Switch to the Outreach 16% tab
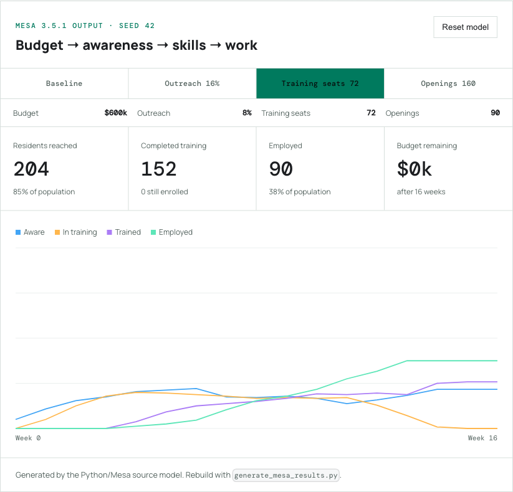 point(192,83)
